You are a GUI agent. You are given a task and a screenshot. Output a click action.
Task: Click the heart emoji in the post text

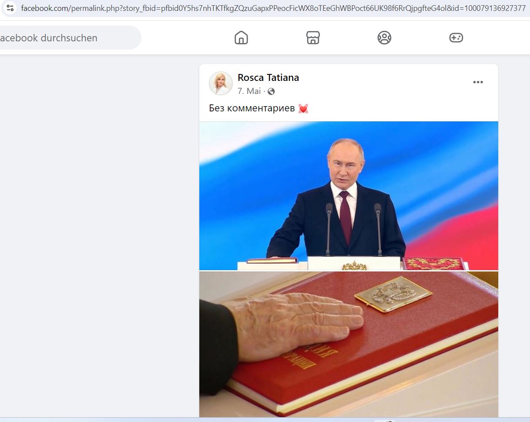(x=303, y=108)
